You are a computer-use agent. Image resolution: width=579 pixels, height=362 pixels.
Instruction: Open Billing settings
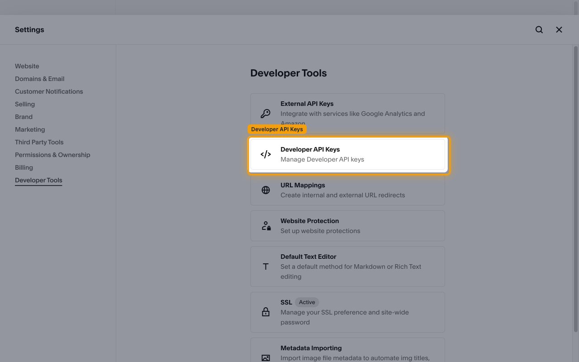click(x=24, y=167)
